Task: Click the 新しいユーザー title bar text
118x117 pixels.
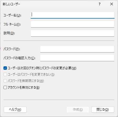Action: 11,4
